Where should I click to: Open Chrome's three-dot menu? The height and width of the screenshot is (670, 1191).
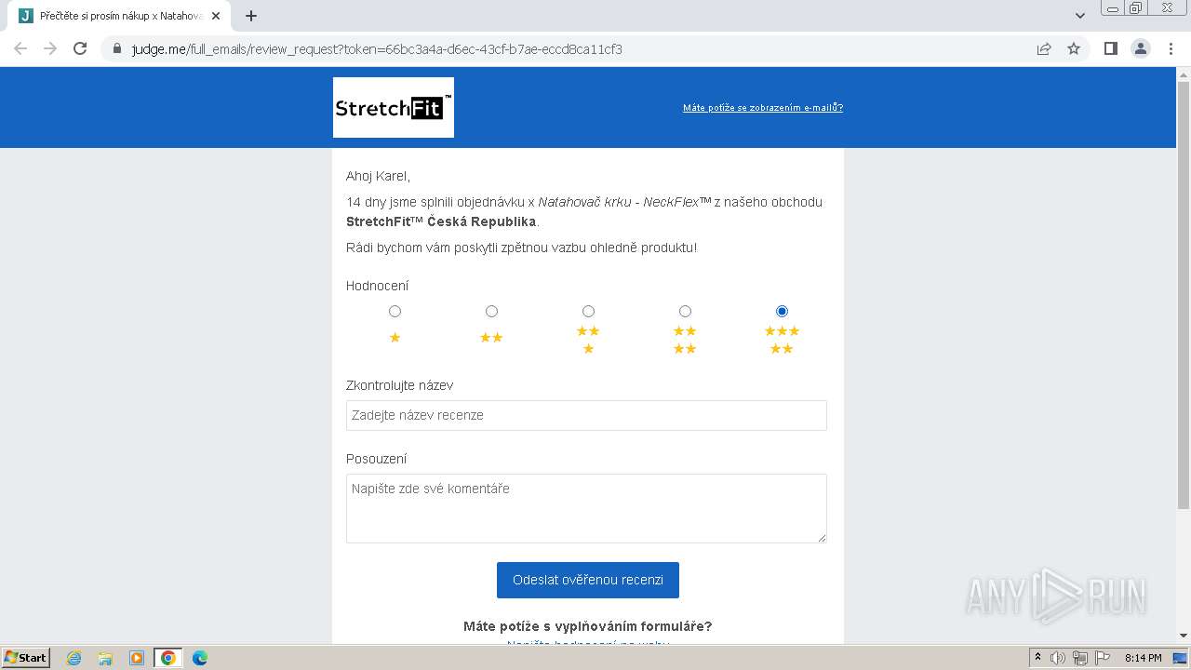pos(1170,48)
